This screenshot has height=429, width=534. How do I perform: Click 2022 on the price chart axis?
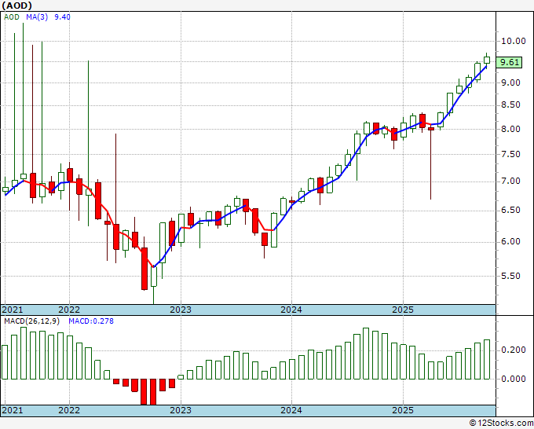(69, 310)
